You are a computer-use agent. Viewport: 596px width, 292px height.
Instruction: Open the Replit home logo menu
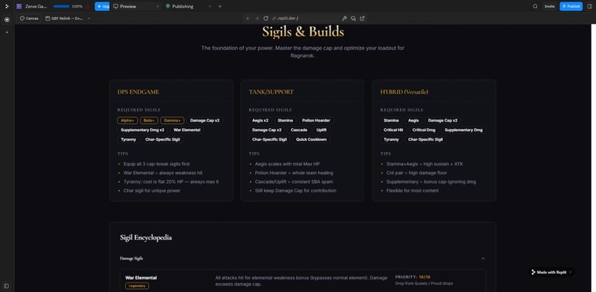7,7
